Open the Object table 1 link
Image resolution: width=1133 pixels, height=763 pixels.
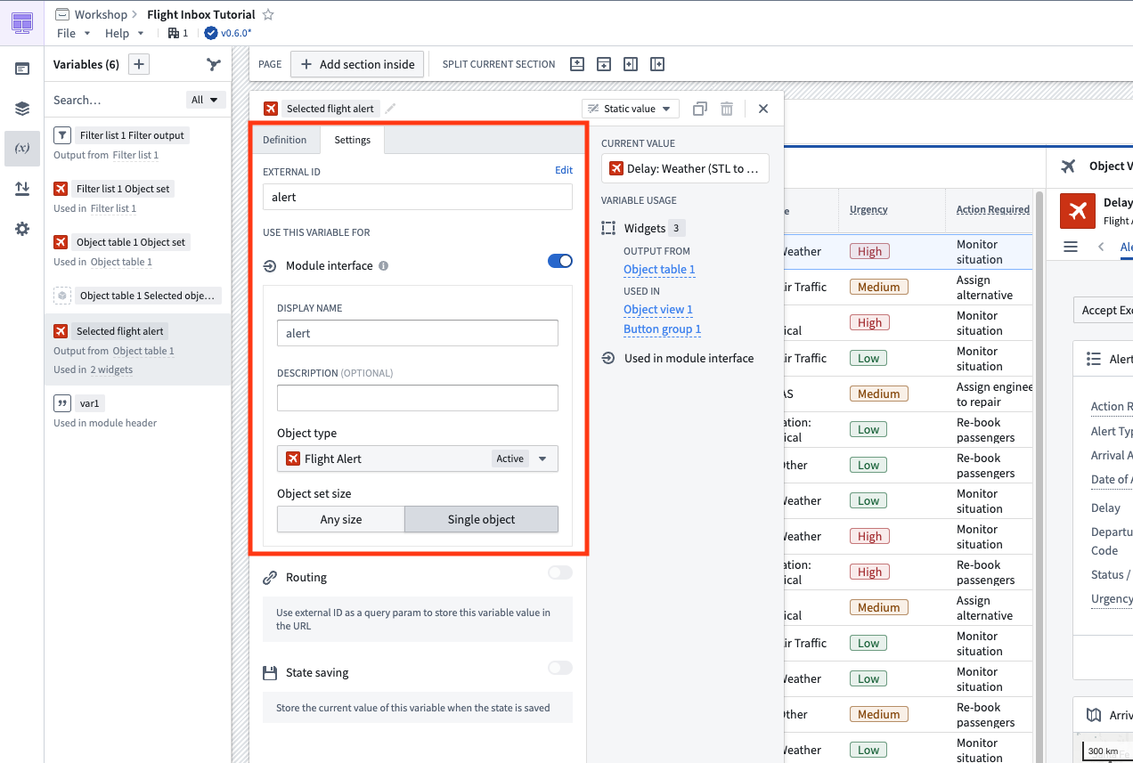659,270
